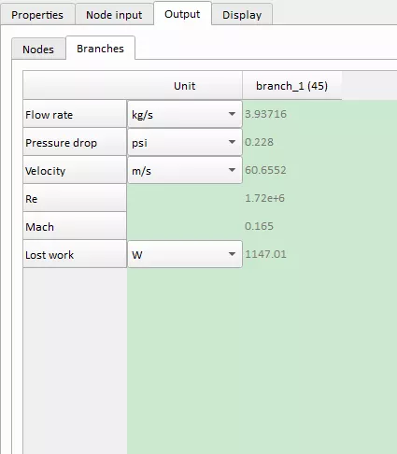397x454 pixels.
Task: Switch to the Properties tab
Action: (37, 15)
